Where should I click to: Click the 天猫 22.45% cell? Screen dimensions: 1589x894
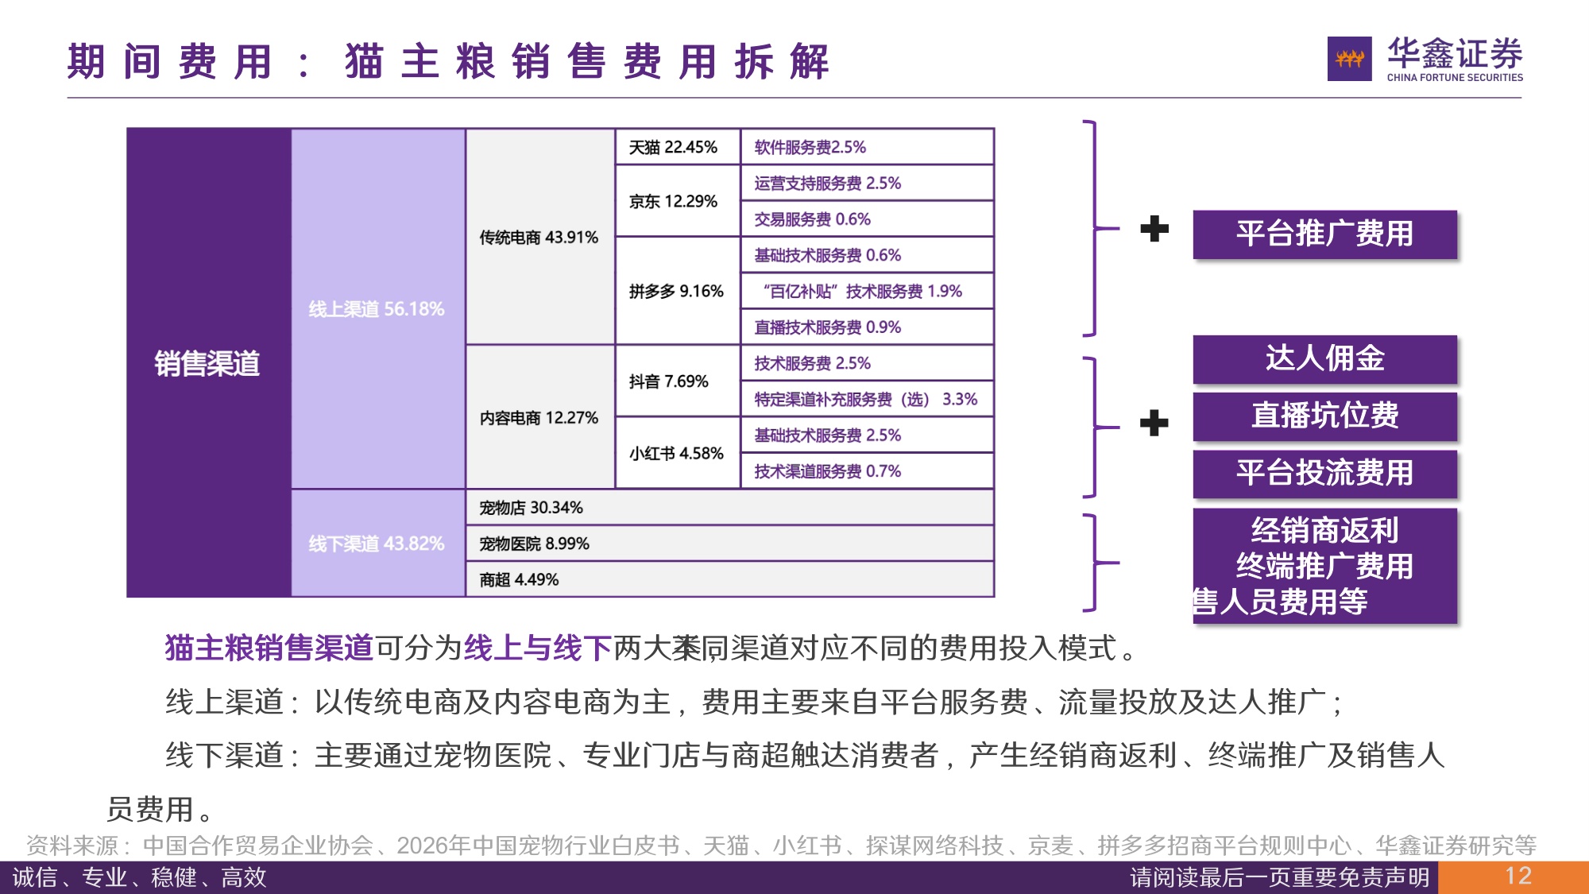point(678,147)
